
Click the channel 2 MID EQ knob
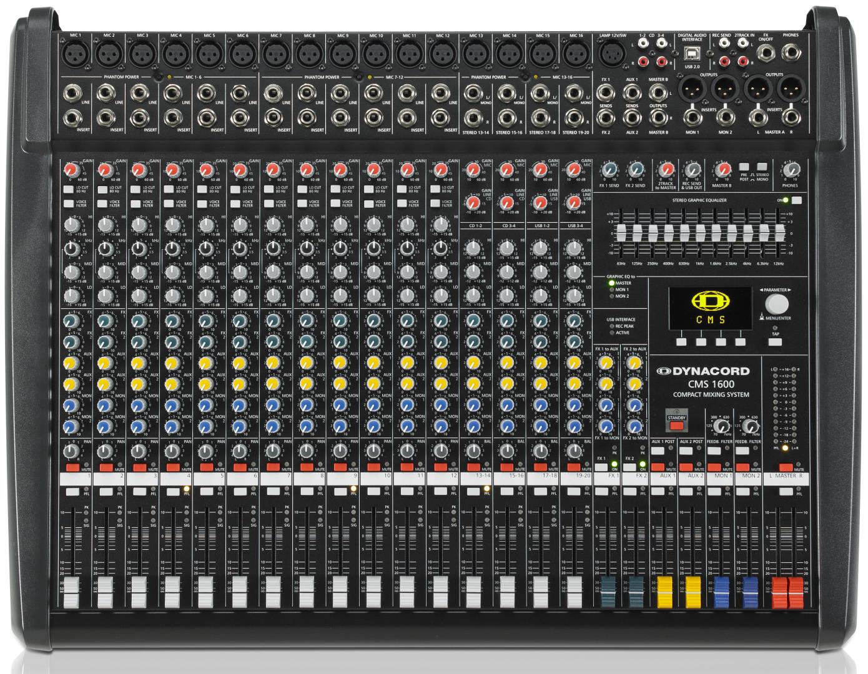[x=106, y=272]
